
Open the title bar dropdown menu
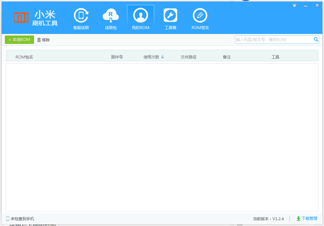[x=295, y=5]
